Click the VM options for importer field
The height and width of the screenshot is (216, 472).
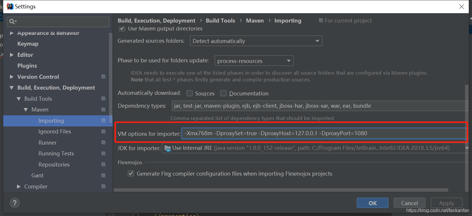pyautogui.click(x=324, y=133)
